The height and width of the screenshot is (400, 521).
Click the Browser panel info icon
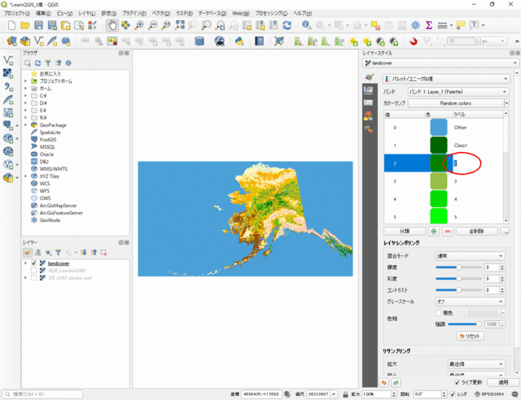click(x=68, y=63)
